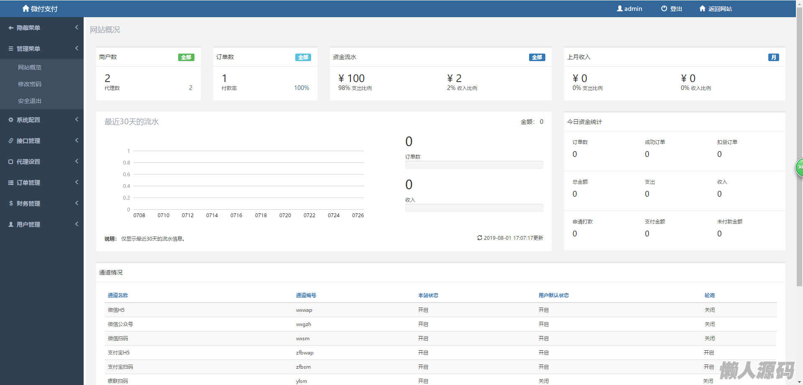Expand the 用户管理 menu chevron
Viewport: 803px width, 385px height.
click(x=77, y=224)
